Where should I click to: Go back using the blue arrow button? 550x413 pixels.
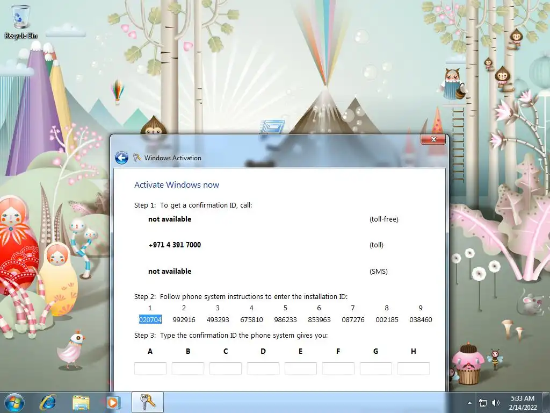121,158
